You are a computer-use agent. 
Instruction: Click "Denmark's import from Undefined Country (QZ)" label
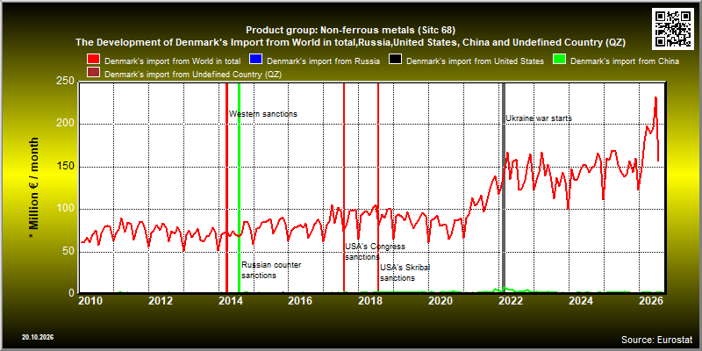click(x=192, y=75)
